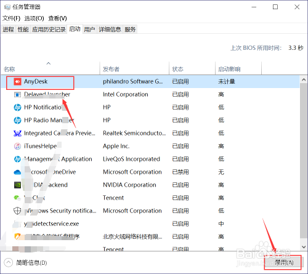Screen dimensions: 308x274
Task: Click the Task Manager title bar icon
Action: (x=7, y=7)
